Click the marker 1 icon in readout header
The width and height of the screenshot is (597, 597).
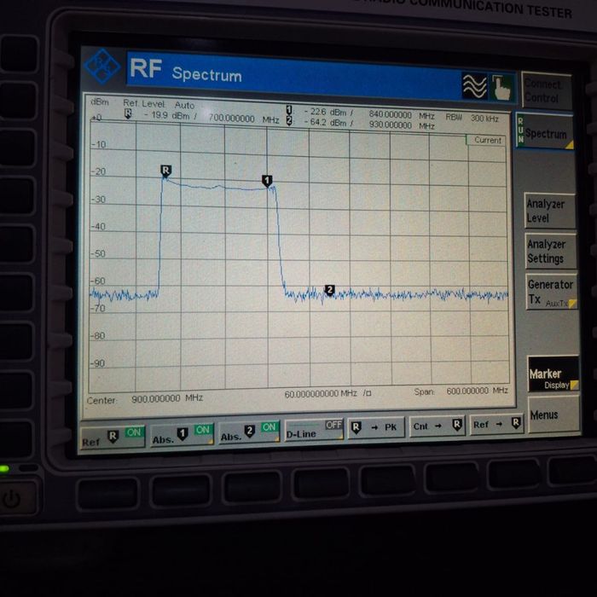pyautogui.click(x=289, y=110)
